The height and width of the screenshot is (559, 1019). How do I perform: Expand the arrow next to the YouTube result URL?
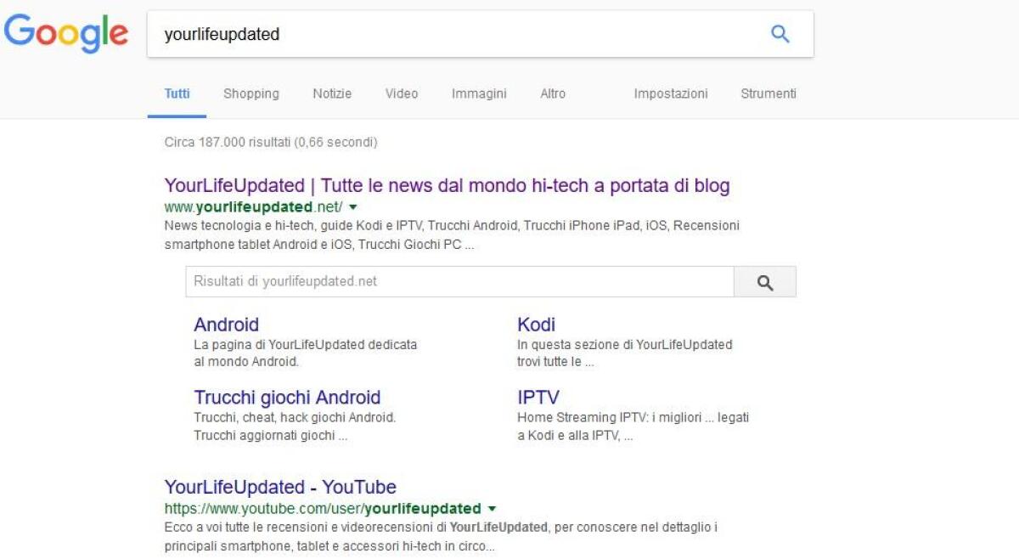tap(491, 509)
